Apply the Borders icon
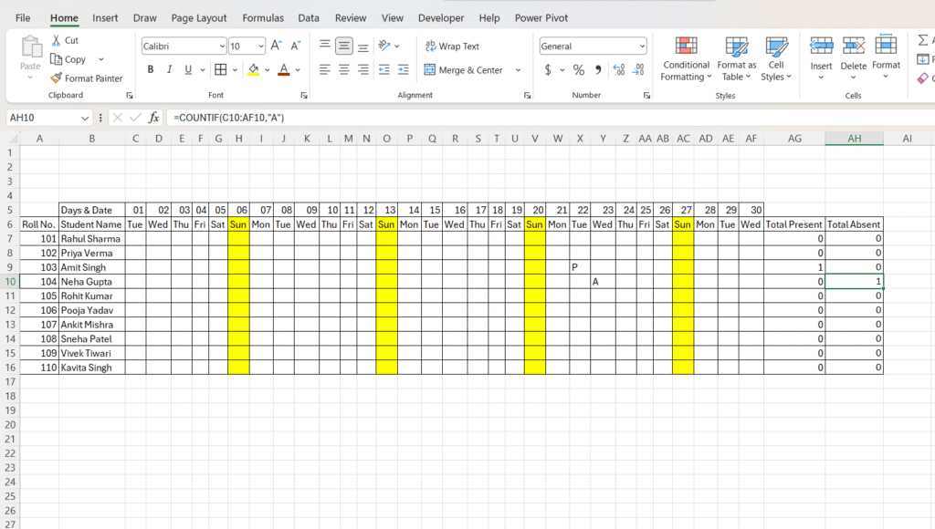This screenshot has width=935, height=529. [221, 69]
